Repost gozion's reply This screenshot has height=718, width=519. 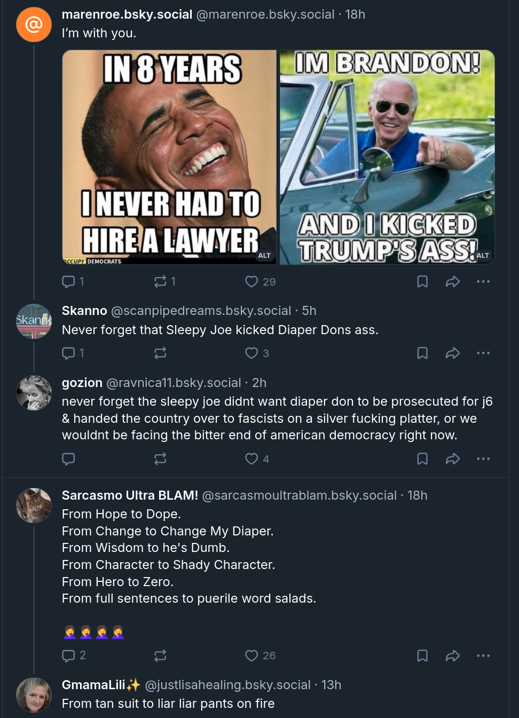(160, 459)
